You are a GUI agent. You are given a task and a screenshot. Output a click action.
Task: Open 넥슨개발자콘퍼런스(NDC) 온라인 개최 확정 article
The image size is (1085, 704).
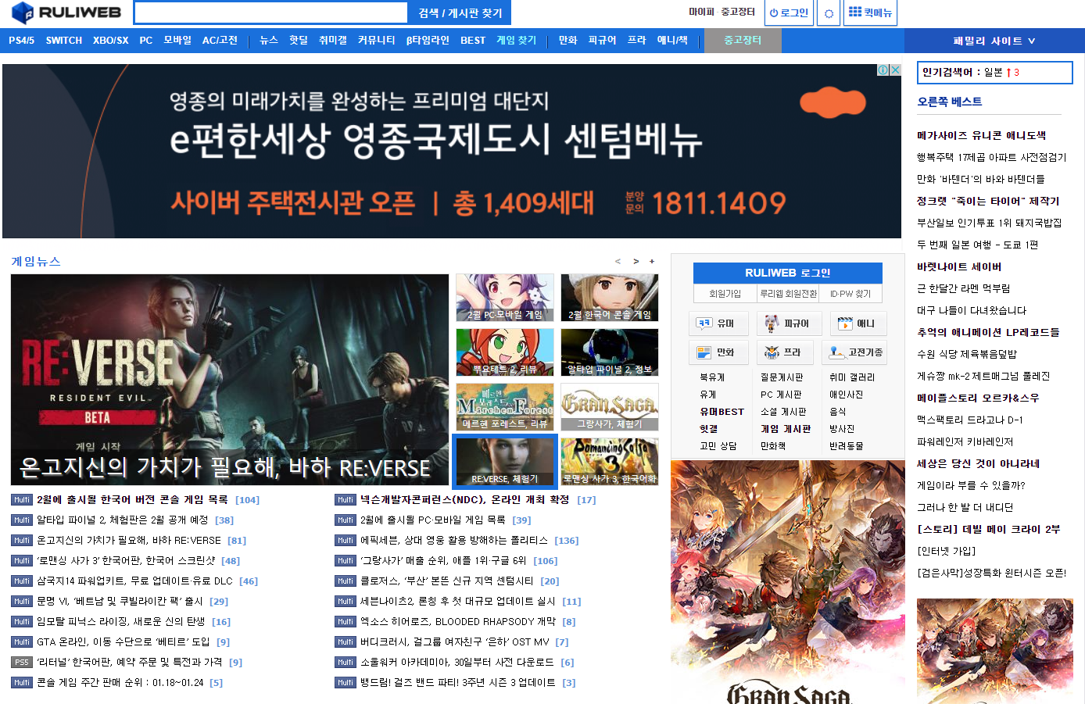pyautogui.click(x=464, y=500)
